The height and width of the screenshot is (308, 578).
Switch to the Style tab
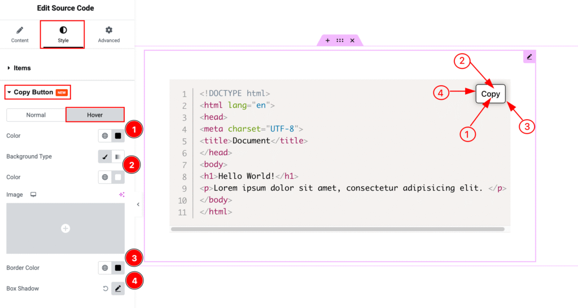[63, 34]
